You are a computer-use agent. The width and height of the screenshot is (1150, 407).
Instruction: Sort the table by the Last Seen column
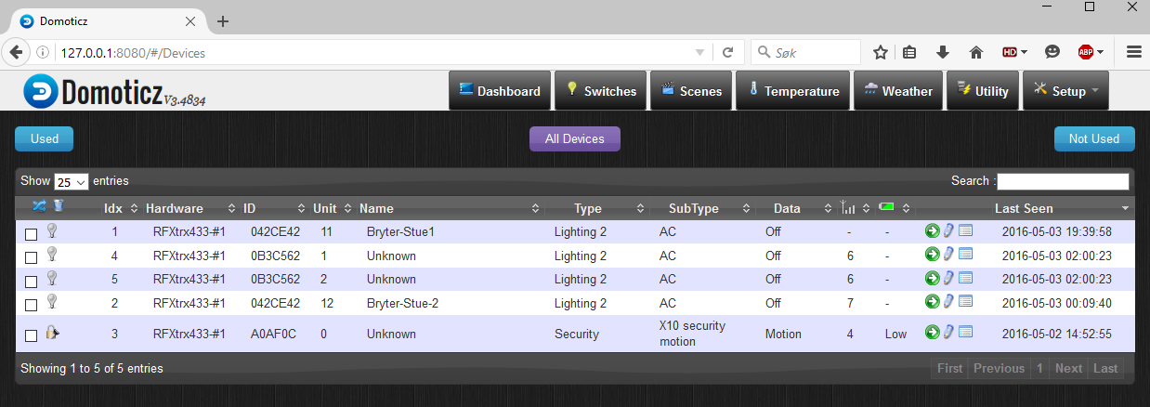coord(1024,208)
